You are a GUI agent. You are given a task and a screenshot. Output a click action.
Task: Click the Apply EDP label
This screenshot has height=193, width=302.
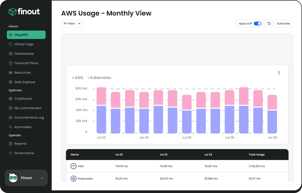click(246, 23)
